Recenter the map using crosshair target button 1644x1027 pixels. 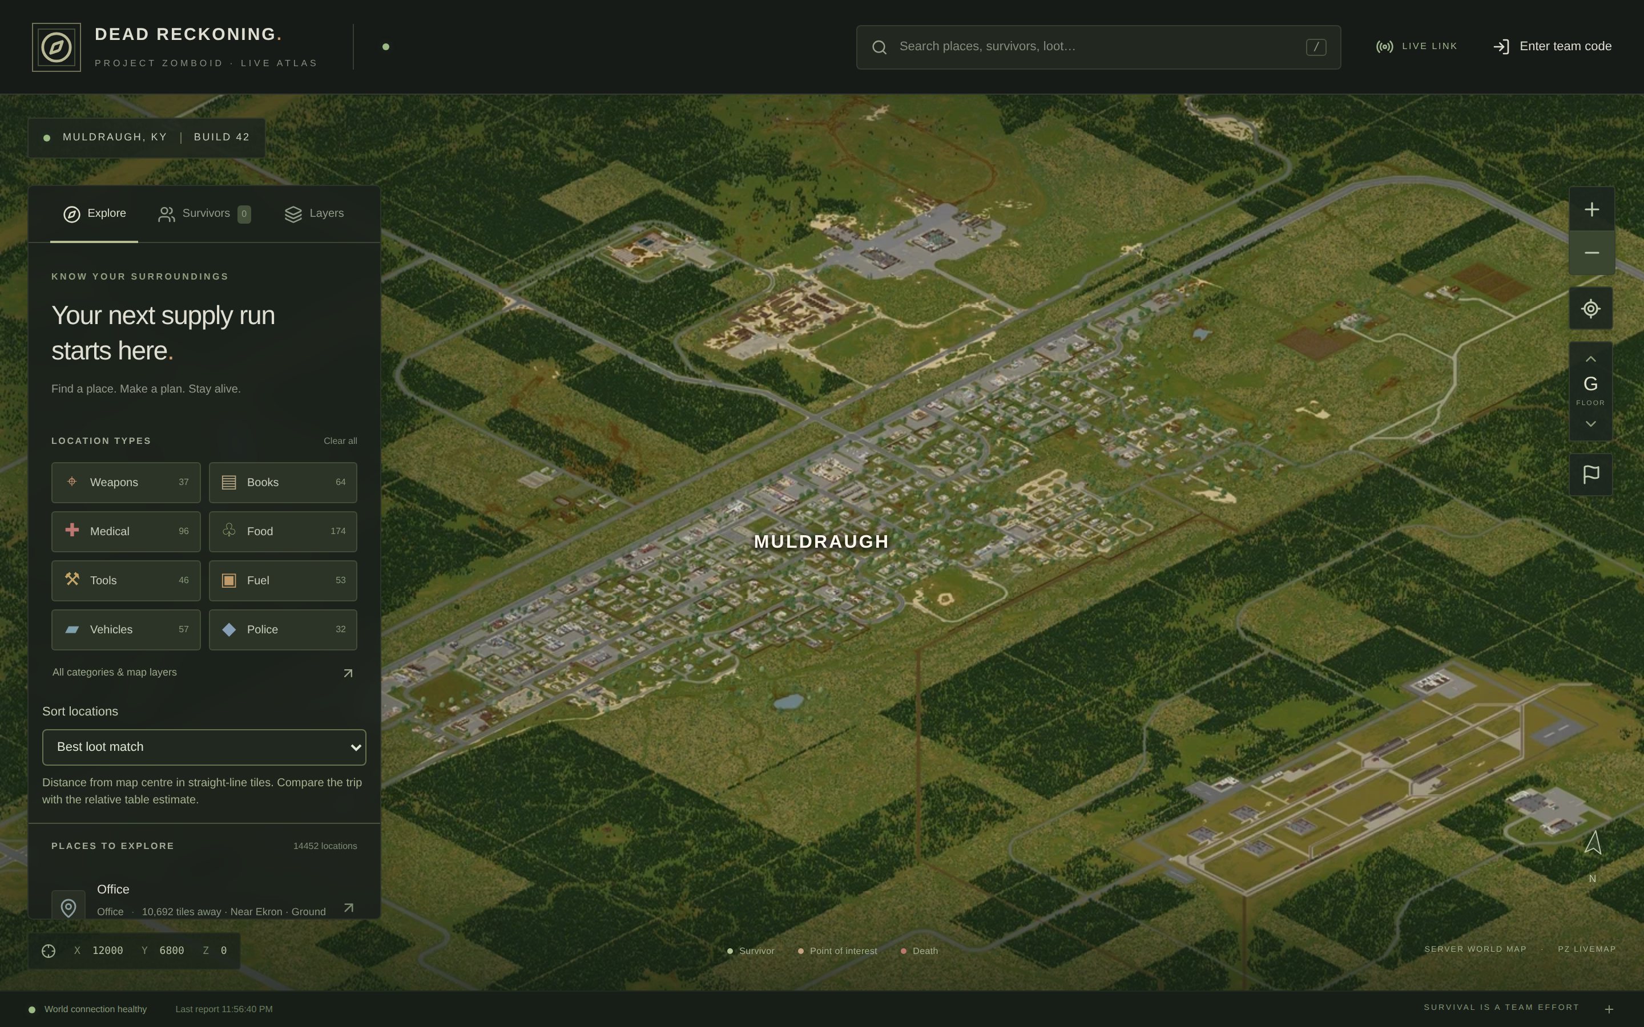1590,309
